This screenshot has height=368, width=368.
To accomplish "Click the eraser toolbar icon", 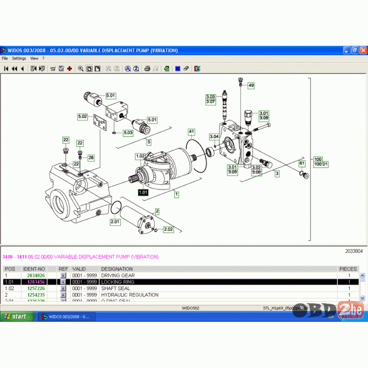I will click(186, 68).
